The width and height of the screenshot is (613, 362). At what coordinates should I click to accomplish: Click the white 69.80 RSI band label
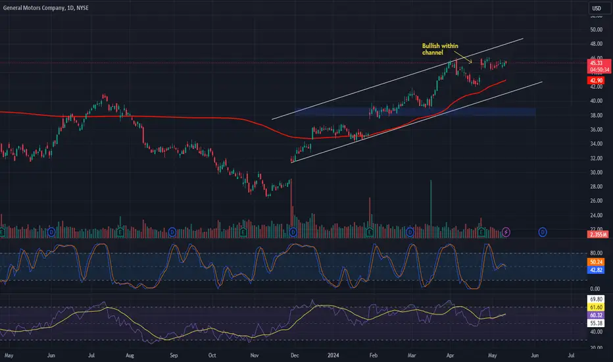coord(596,299)
